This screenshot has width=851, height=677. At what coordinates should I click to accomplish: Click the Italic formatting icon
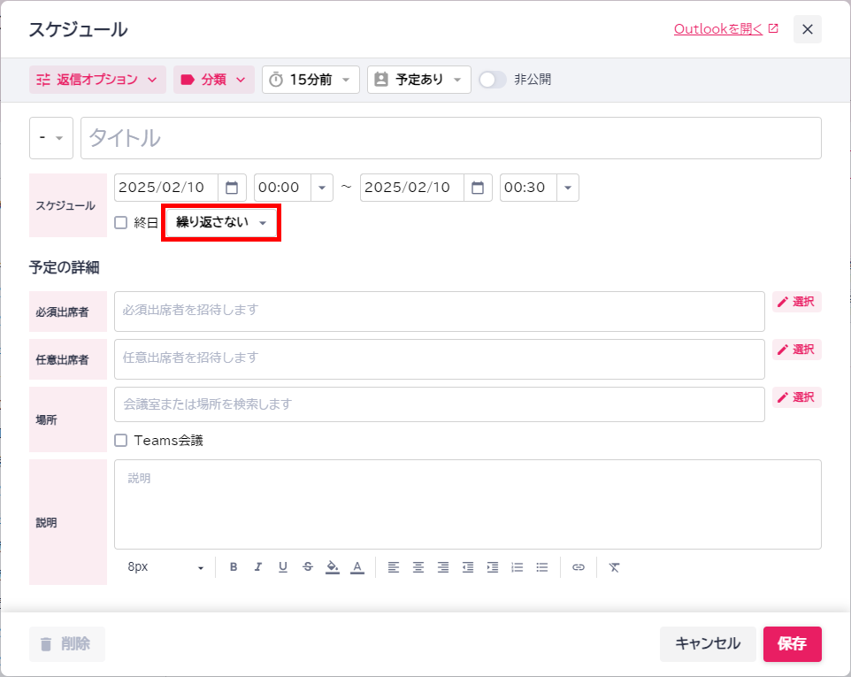[257, 566]
